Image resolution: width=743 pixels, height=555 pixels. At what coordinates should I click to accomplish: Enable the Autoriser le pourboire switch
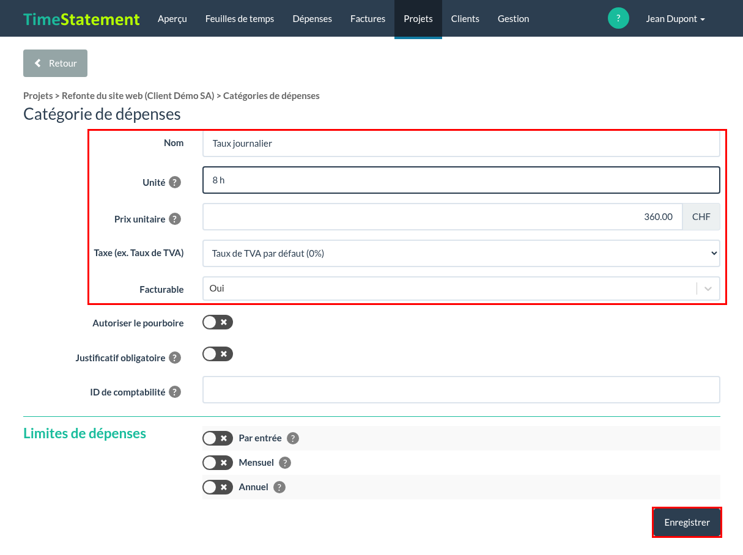[218, 322]
